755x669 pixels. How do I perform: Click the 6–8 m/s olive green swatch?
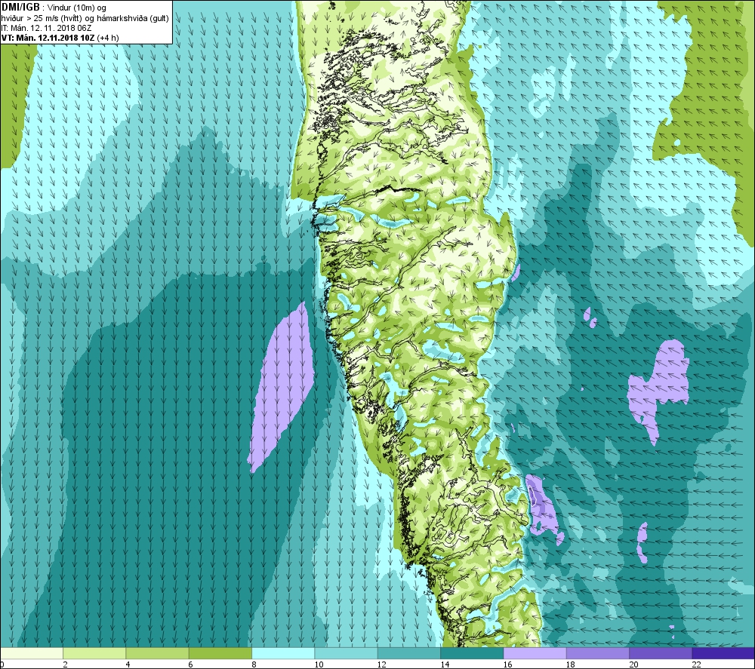coord(220,653)
